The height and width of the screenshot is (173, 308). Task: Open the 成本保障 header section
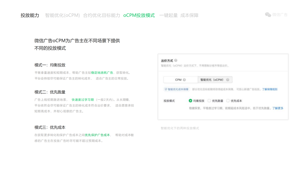[x=189, y=15]
